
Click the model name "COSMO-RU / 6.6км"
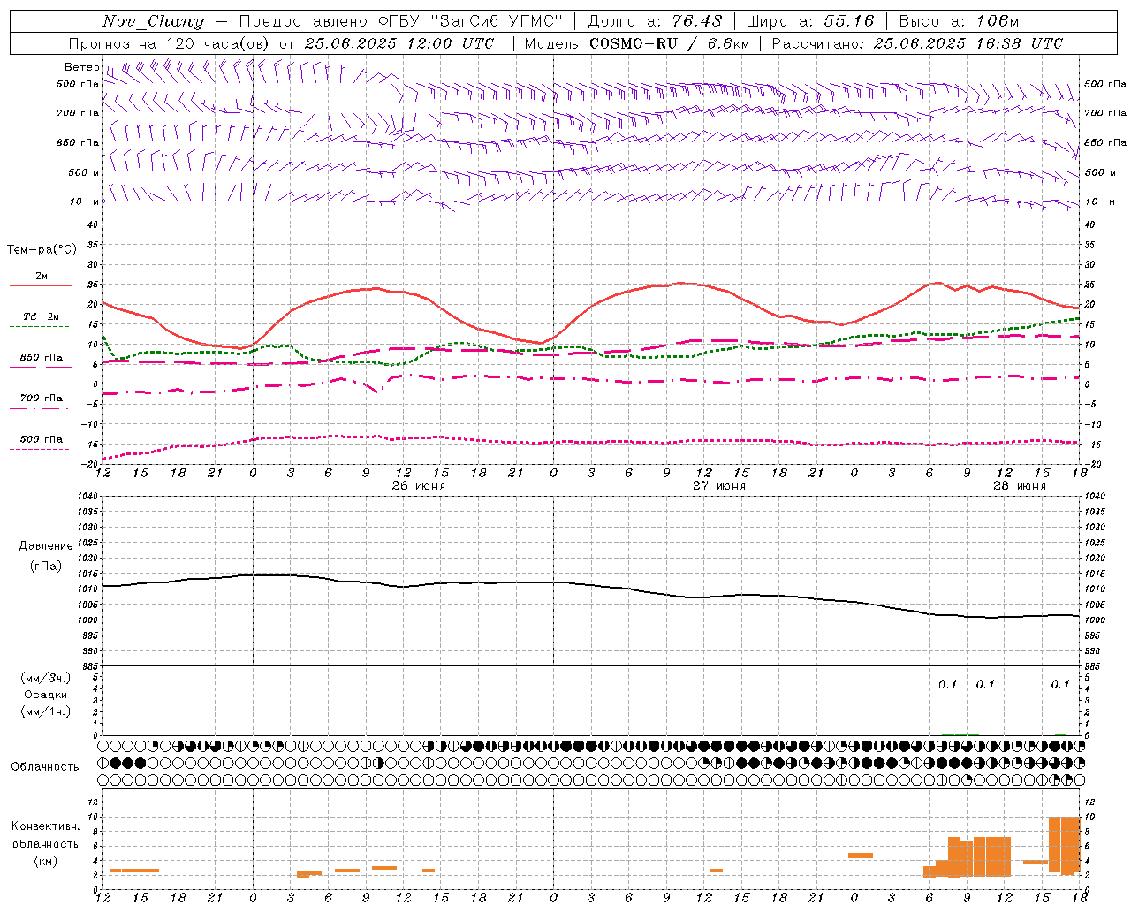[669, 43]
